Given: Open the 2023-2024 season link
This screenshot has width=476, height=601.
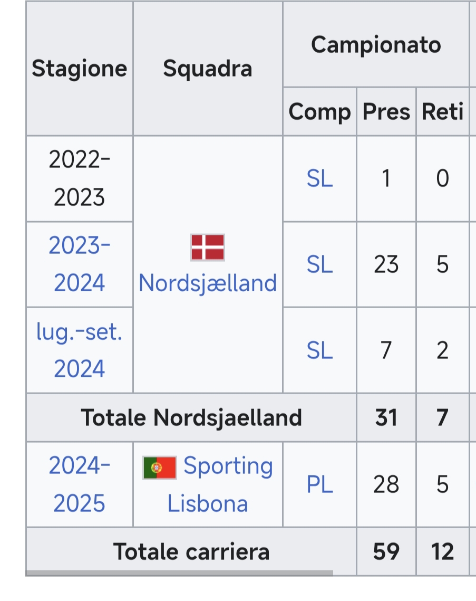Looking at the screenshot, I should (79, 264).
